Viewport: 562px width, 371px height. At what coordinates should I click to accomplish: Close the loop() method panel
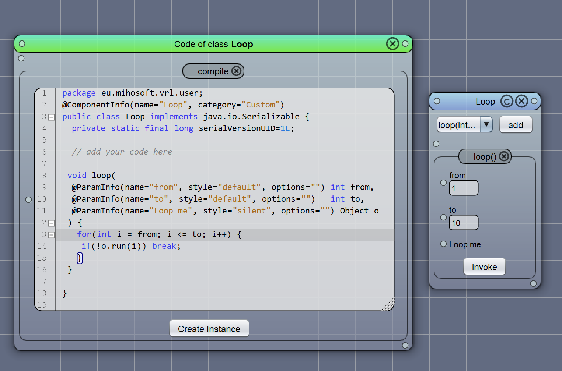(x=504, y=156)
